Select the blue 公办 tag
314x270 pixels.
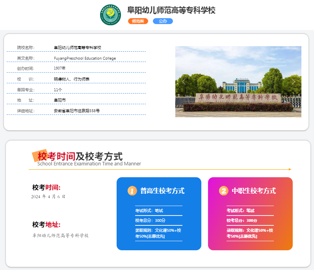pyautogui.click(x=163, y=21)
